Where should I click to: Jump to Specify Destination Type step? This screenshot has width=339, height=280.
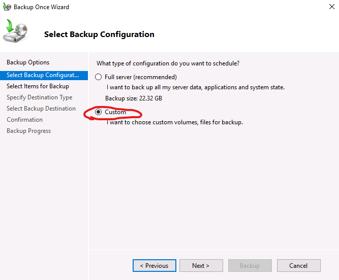click(x=39, y=97)
